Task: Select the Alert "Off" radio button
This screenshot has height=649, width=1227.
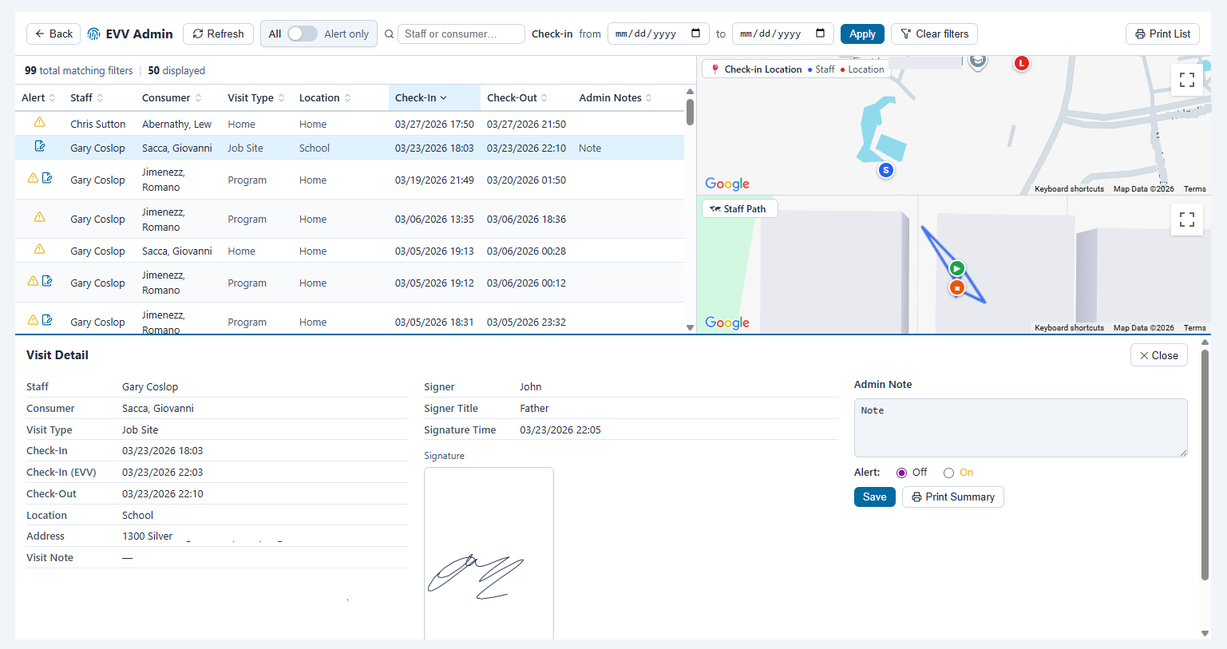Action: [x=901, y=472]
